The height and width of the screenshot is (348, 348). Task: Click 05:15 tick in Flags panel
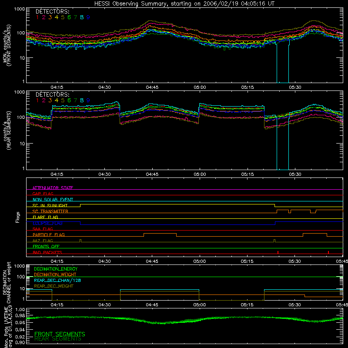point(247,261)
